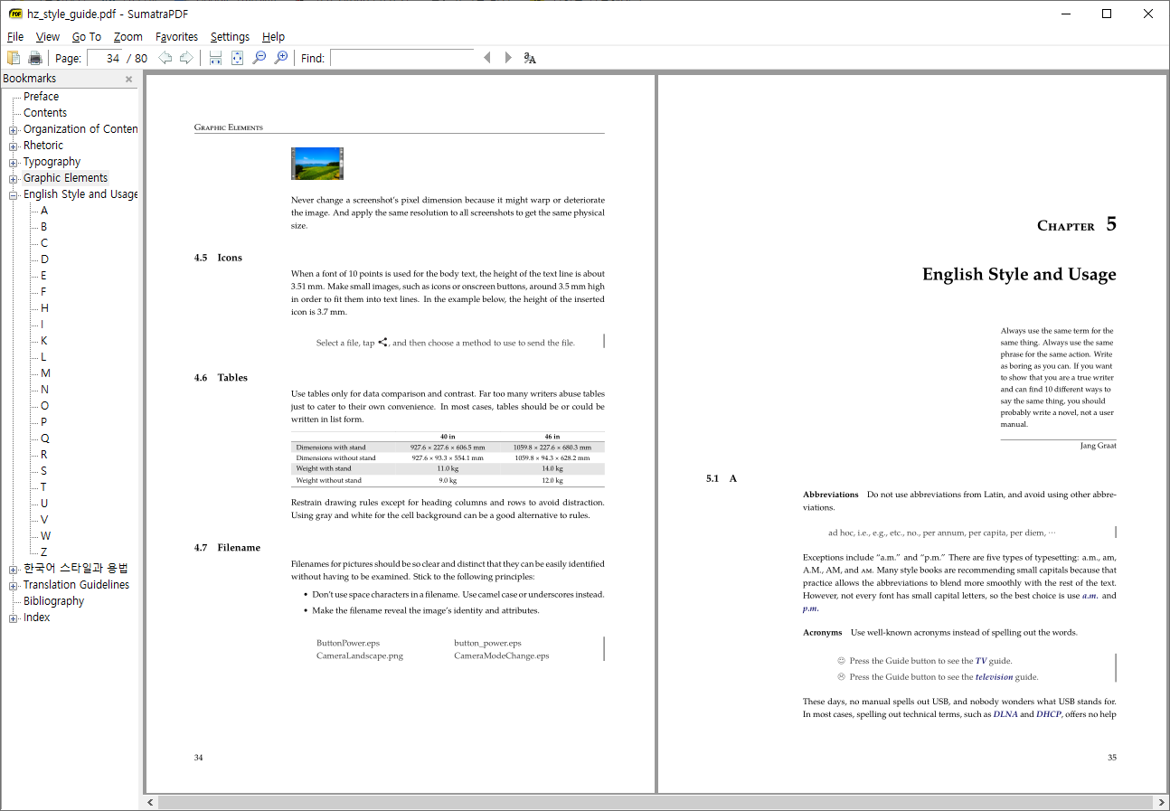Select the Bibliography bookmark
Screen dimensions: 1170x811
[x=53, y=601]
